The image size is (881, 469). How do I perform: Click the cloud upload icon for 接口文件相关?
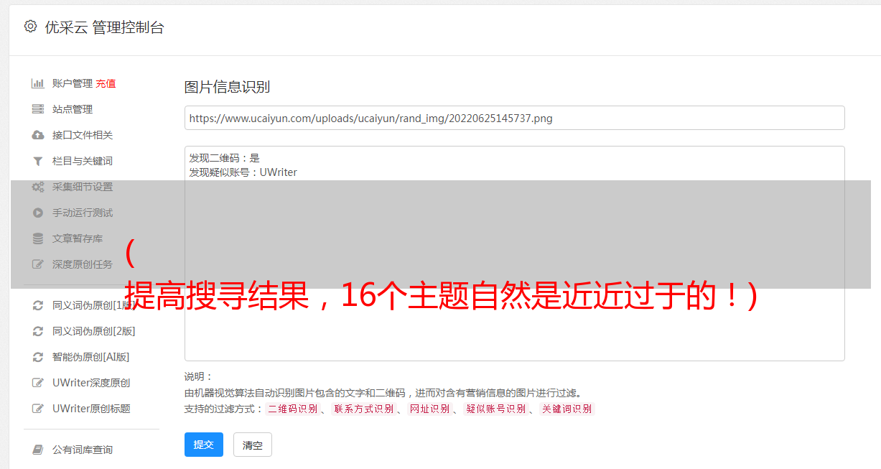point(38,135)
